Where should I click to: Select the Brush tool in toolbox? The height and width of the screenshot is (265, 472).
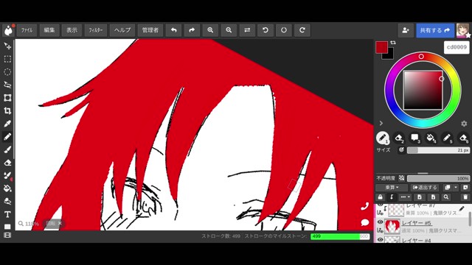point(7,149)
